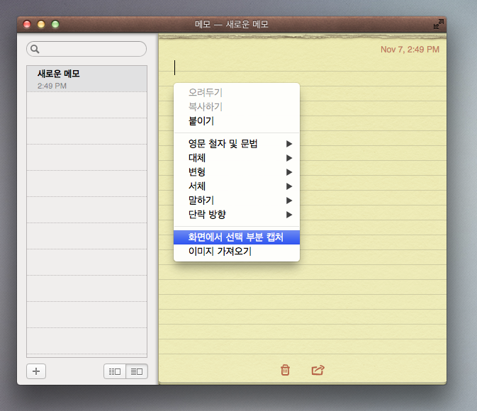Screen dimensions: 477x411
Task: Switch to folder list view button
Action: click(x=115, y=371)
